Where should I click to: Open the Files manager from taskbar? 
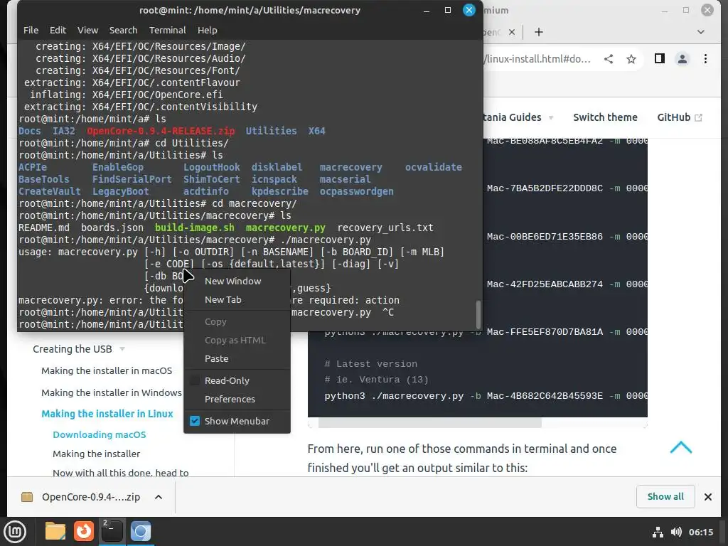click(x=55, y=531)
